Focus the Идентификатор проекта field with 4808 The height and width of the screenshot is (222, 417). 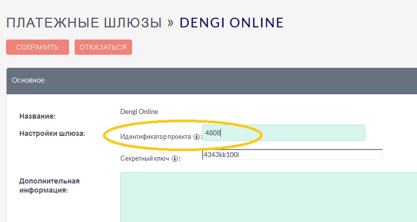click(x=283, y=133)
